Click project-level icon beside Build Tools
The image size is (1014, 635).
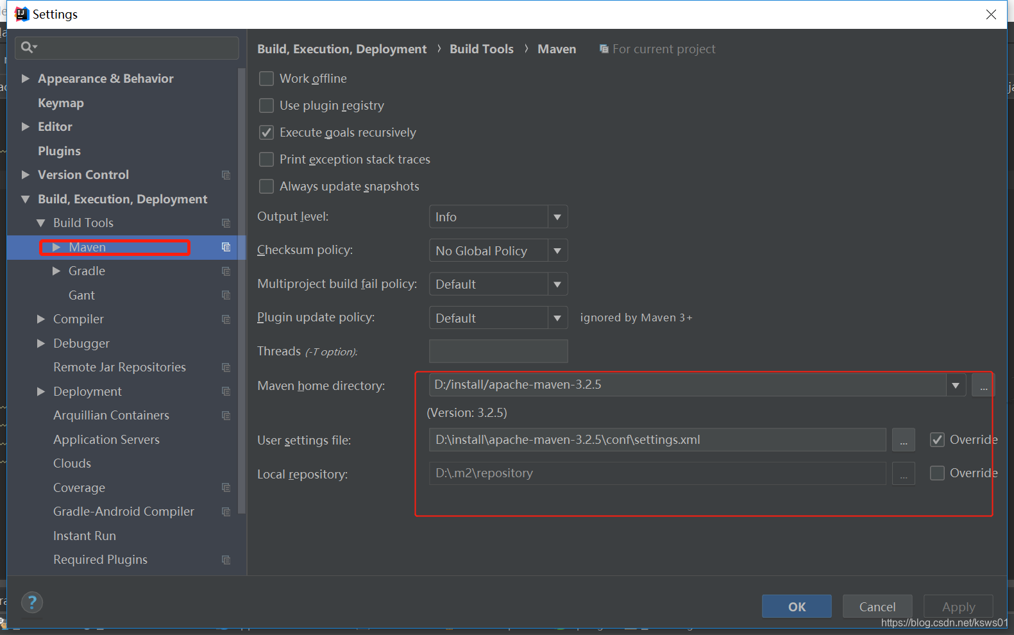tap(226, 223)
